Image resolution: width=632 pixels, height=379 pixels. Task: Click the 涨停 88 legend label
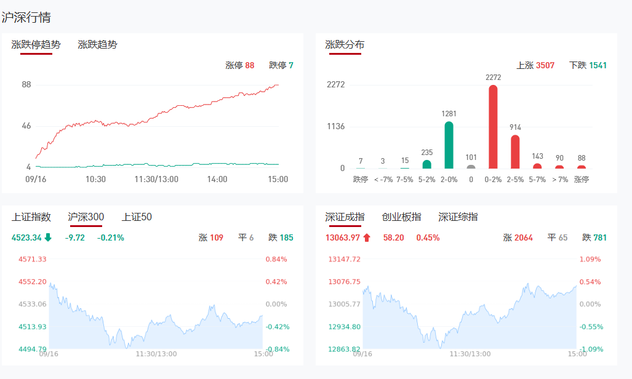point(239,65)
